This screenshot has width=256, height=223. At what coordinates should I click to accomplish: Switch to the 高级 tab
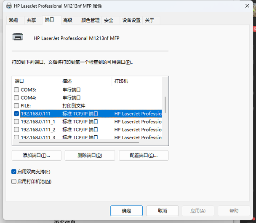click(67, 20)
